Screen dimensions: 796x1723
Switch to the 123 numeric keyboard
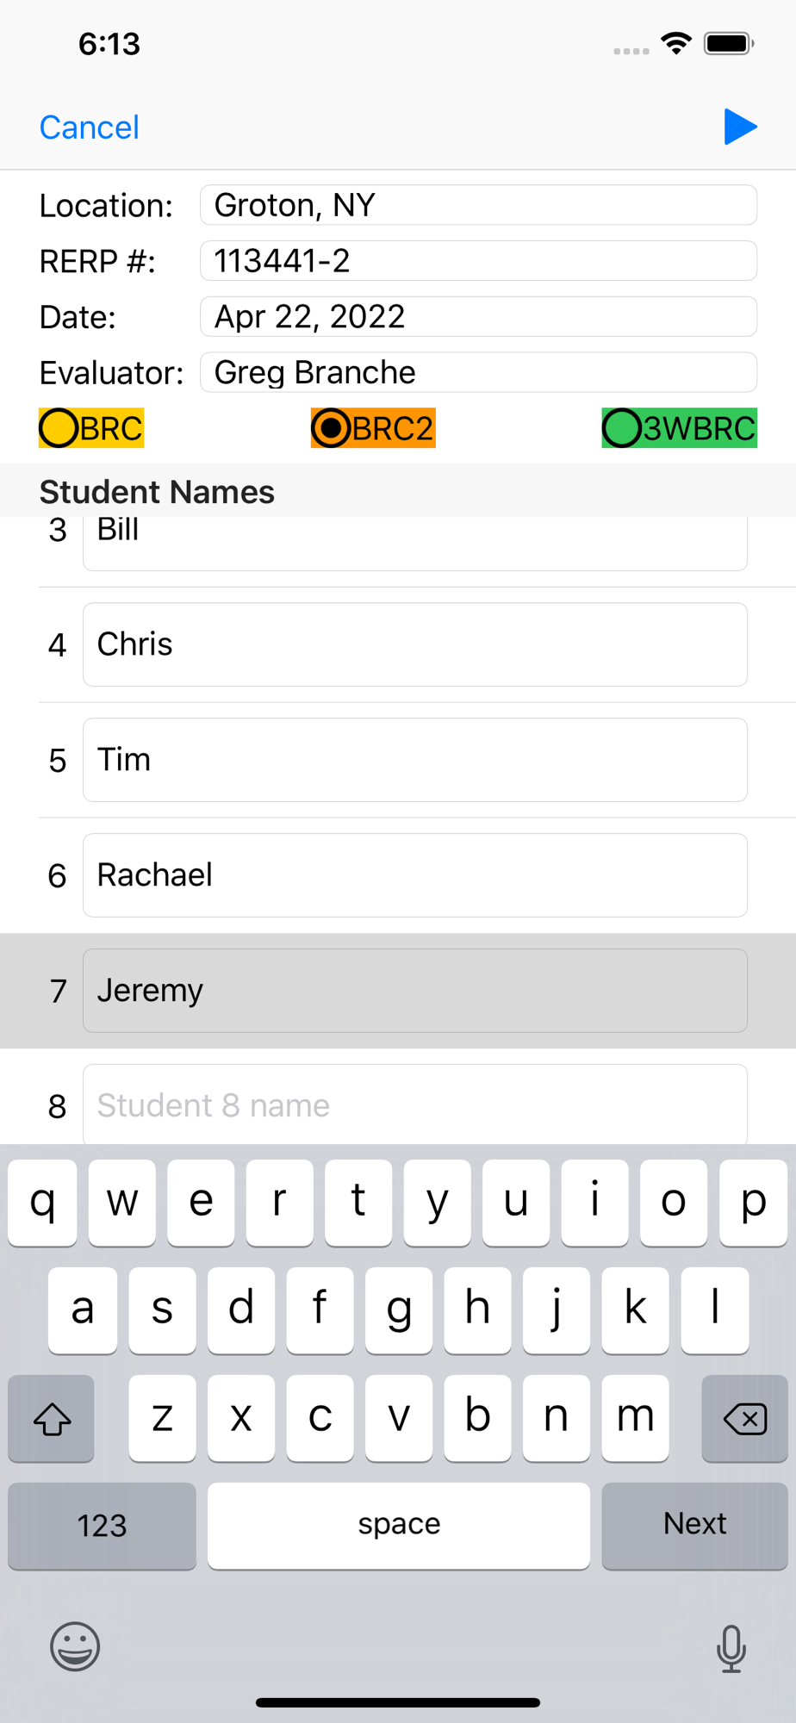coord(102,1525)
